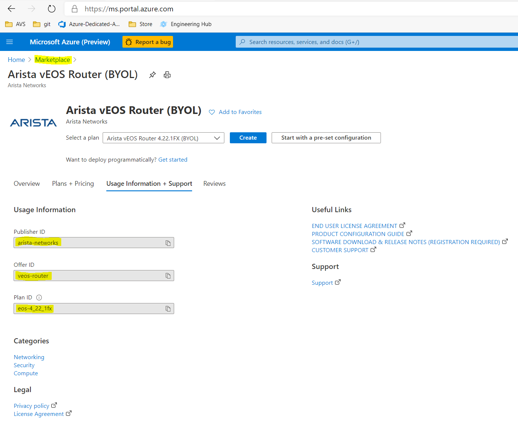Click the Offer ID field veos-router
The image size is (518, 428).
[x=94, y=276]
